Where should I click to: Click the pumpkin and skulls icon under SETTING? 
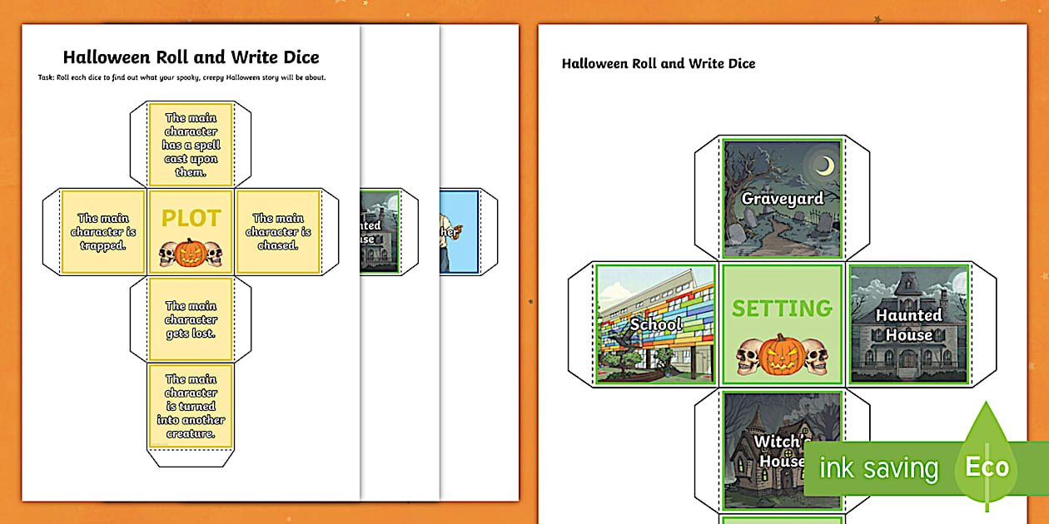(782, 354)
